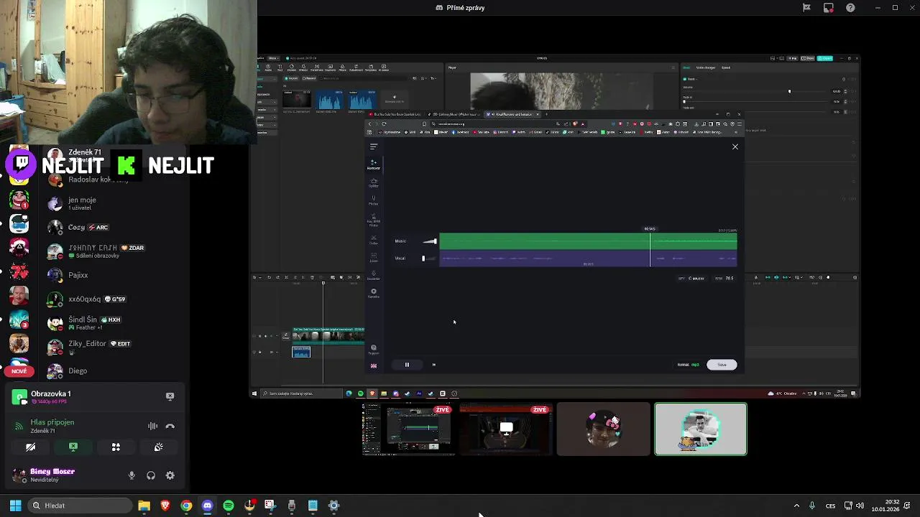Select Remover tool in shared app sidebar

coord(374,164)
